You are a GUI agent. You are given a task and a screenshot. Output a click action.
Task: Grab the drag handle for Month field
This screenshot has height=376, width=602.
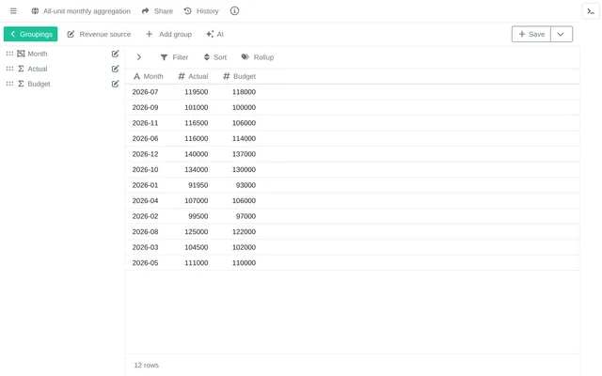click(9, 54)
